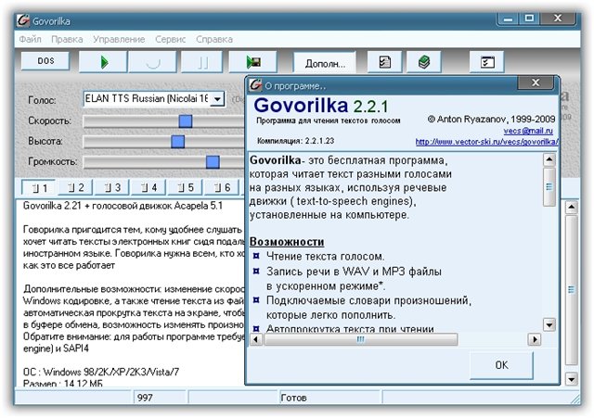Screen dimensions: 594x418
Task: Click OK in the О программе dialog
Action: (x=501, y=365)
